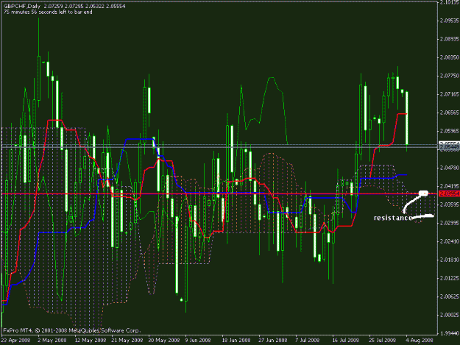Click the 2.05965 price axis label
The height and width of the screenshot is (345, 460).
coord(450,131)
